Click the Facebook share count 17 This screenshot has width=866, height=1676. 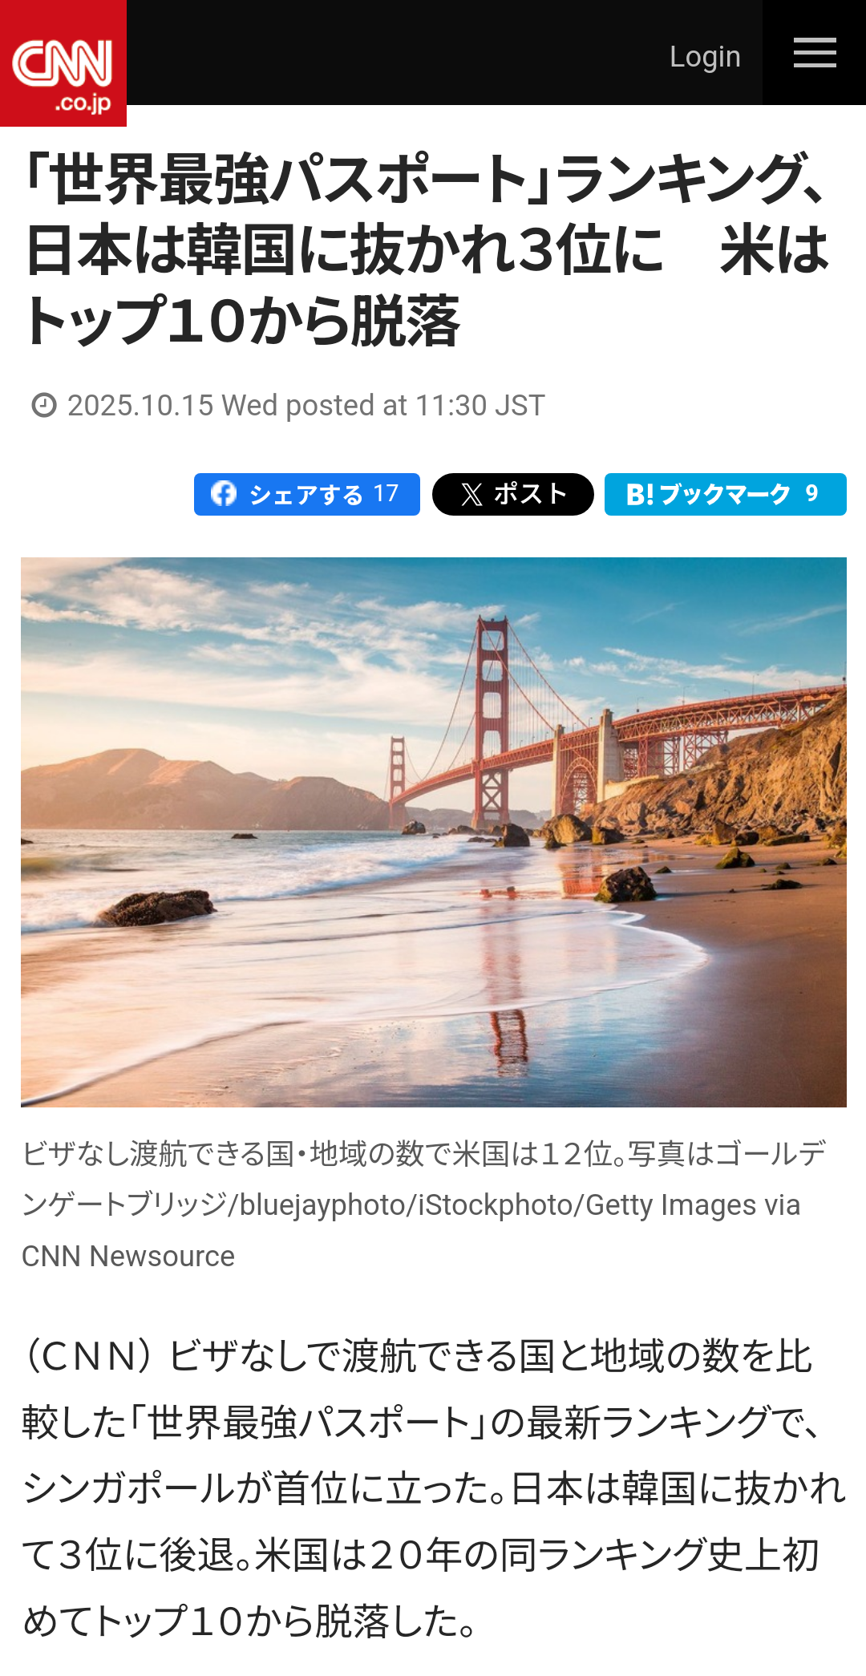[x=386, y=494]
